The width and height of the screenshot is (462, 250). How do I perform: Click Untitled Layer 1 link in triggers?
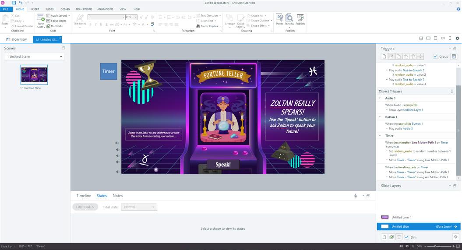pos(413,110)
